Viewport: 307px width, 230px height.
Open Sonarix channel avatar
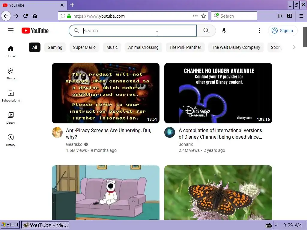170,132
